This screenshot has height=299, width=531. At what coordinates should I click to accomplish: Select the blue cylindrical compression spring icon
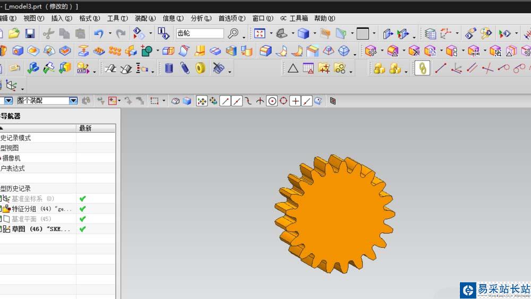169,68
